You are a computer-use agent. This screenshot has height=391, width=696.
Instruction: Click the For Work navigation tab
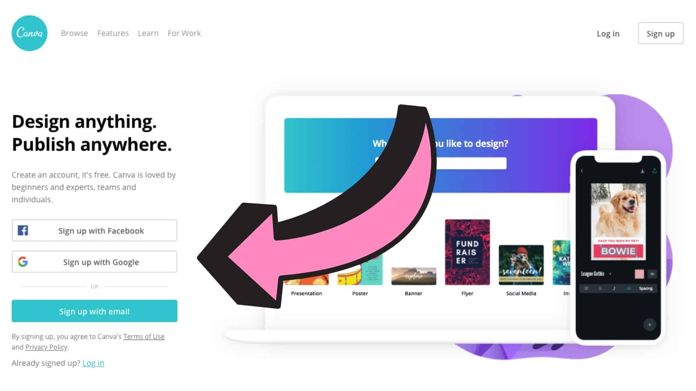[184, 33]
